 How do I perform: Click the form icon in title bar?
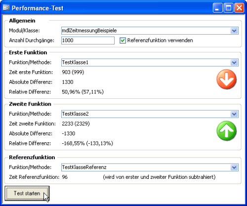(x=6, y=8)
